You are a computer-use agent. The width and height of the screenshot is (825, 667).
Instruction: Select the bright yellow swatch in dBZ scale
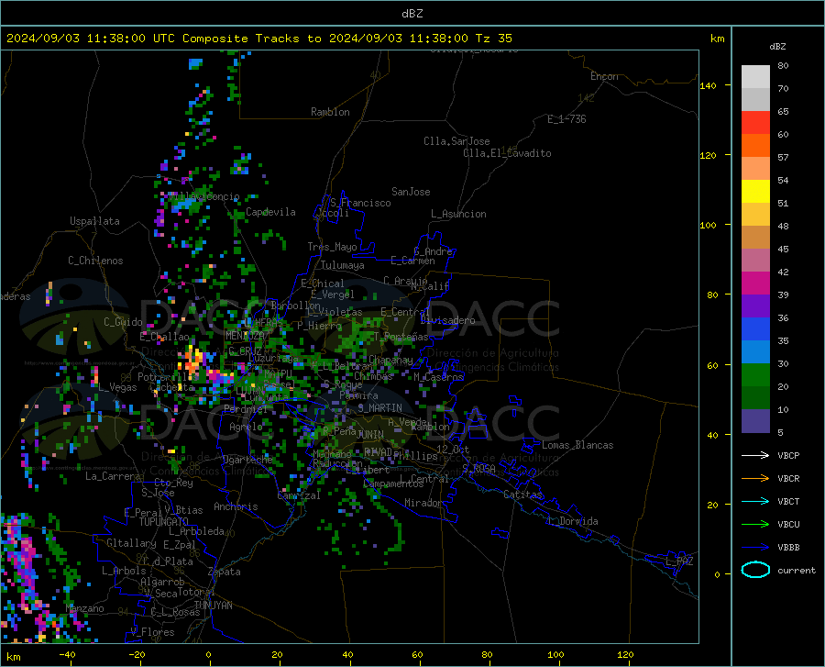click(755, 192)
